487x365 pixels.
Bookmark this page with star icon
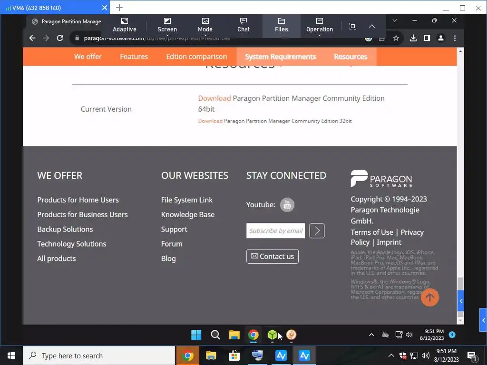pos(396,38)
